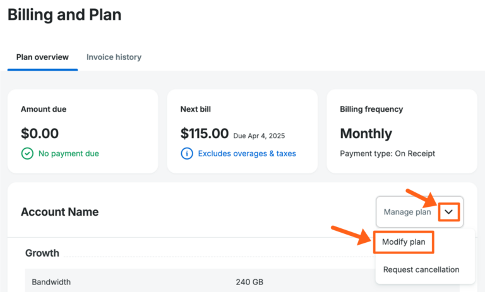
Task: Click the Bandwidth row label
Action: pos(52,282)
